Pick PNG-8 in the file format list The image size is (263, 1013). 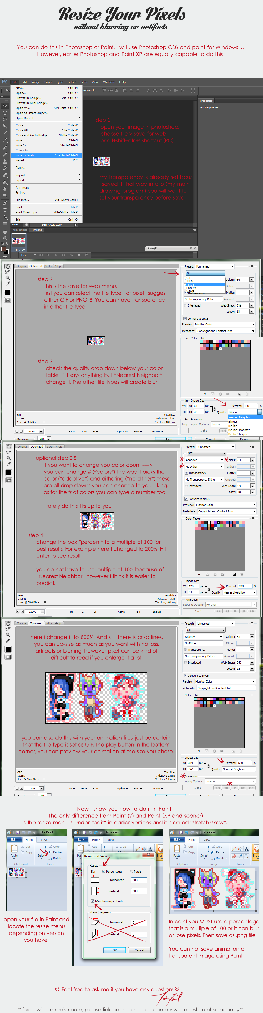206,285
